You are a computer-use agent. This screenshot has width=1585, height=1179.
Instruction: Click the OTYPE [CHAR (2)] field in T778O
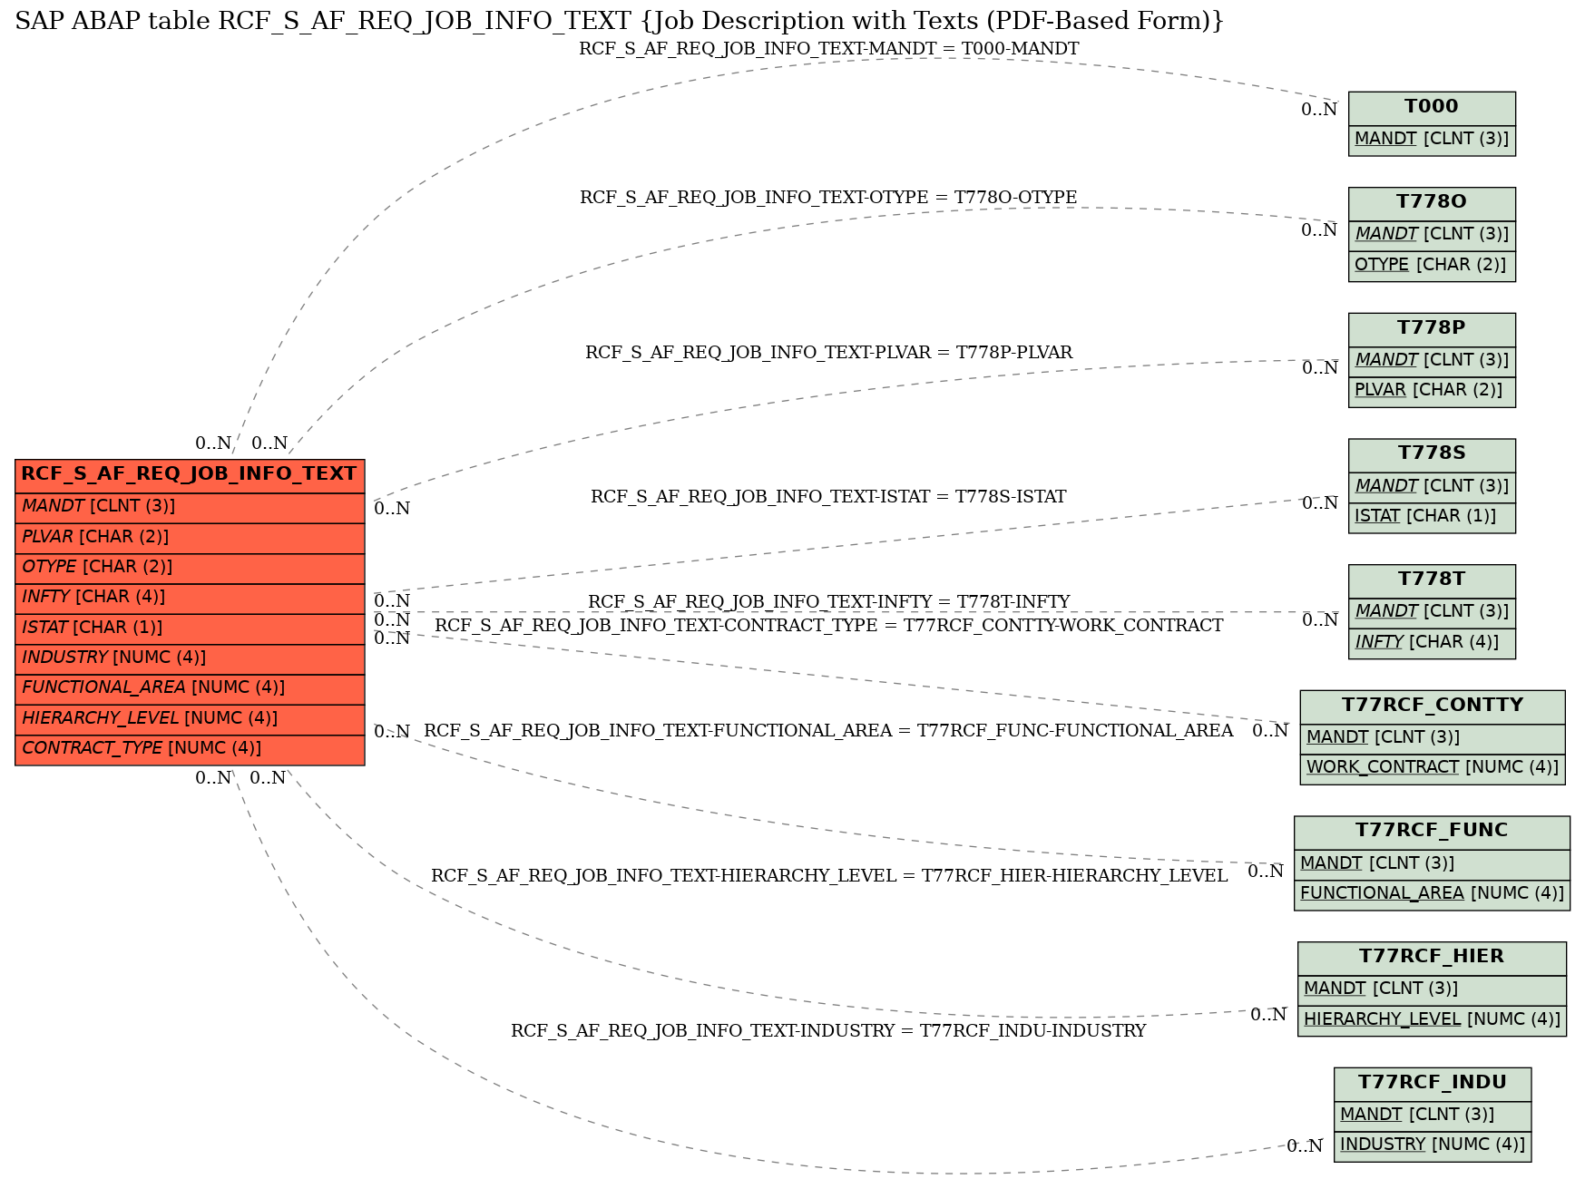(x=1432, y=266)
